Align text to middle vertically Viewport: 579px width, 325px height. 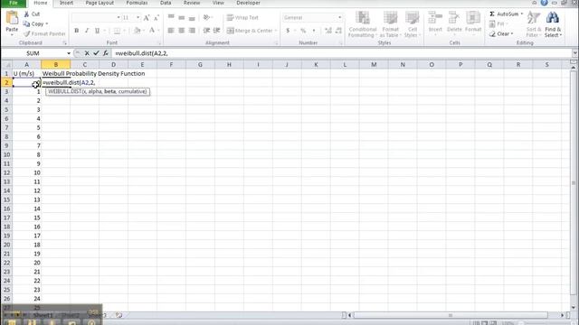(x=181, y=17)
